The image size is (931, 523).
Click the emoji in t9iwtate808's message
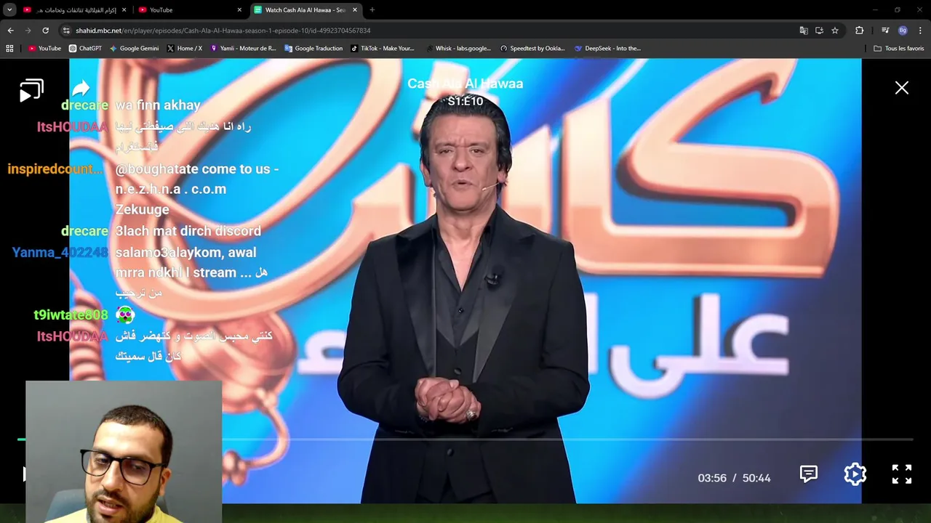point(125,315)
